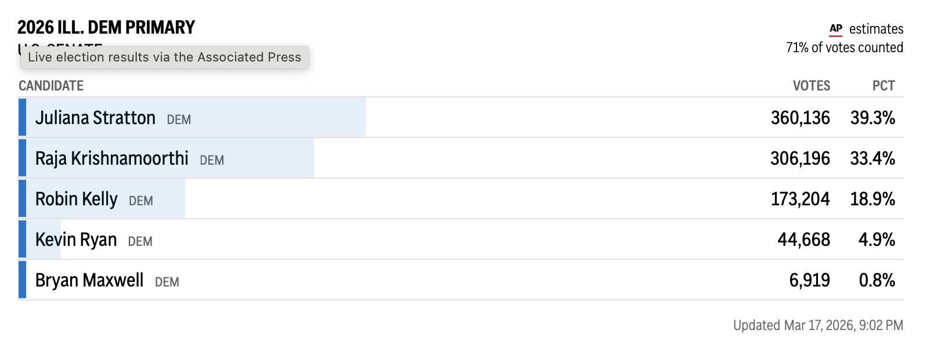Click Krishnamoorthi's 33.4% percentage
The height and width of the screenshot is (348, 927).
872,158
